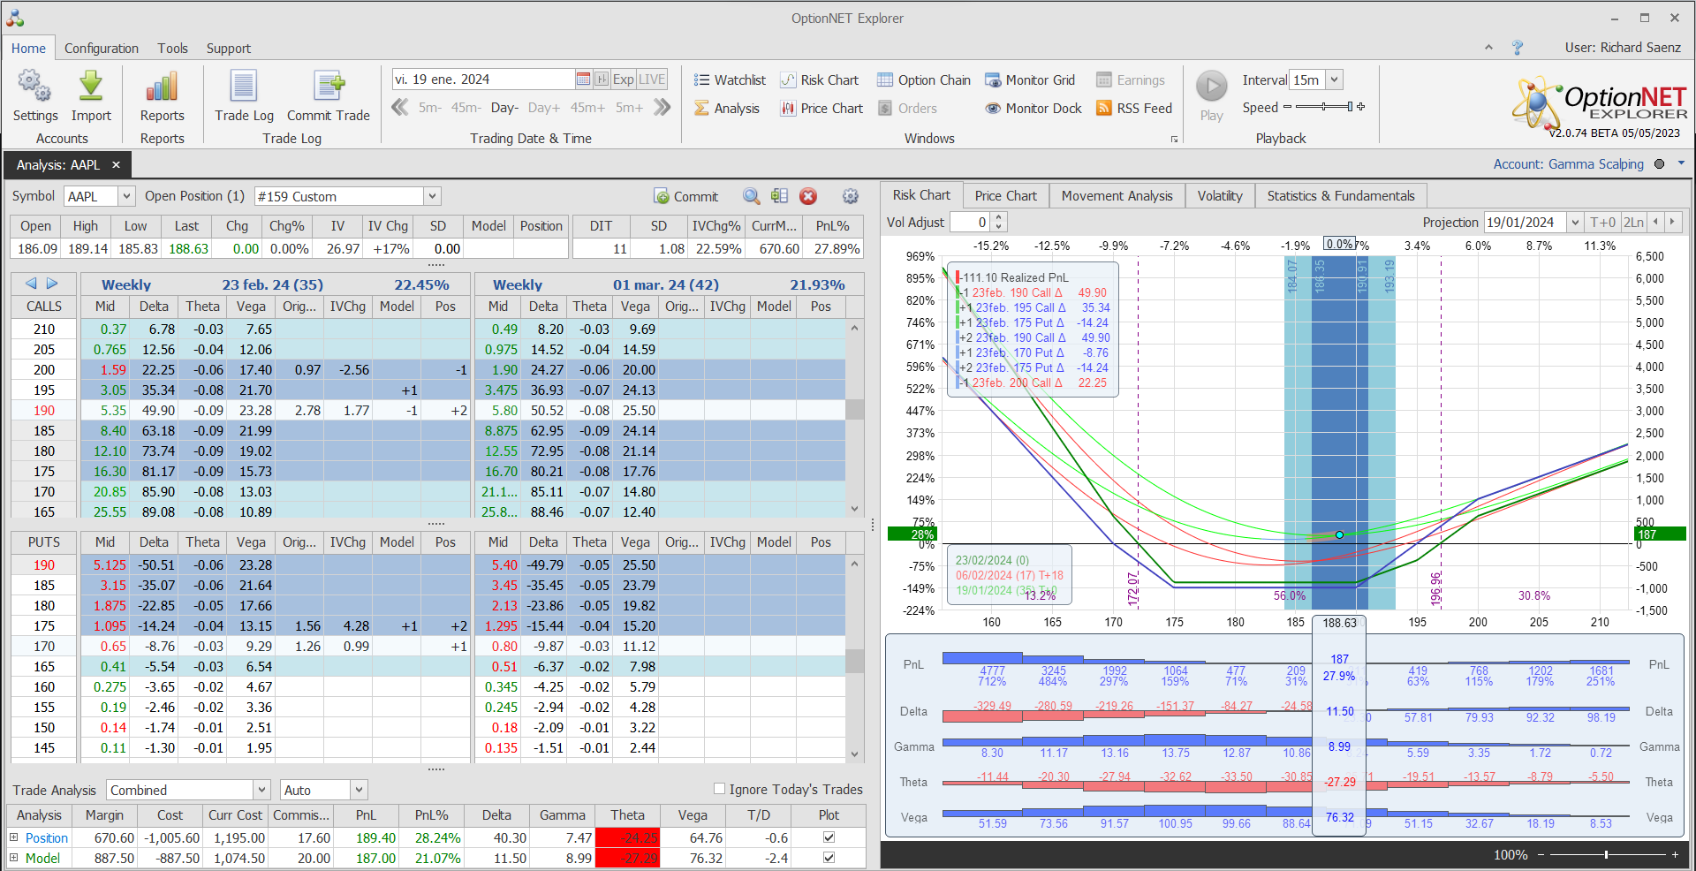Go to previous expiration with left arrow
Viewport: 1696px width, 871px height.
(x=32, y=284)
